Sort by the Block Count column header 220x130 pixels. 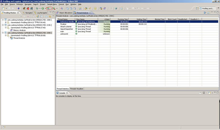pos(171,19)
